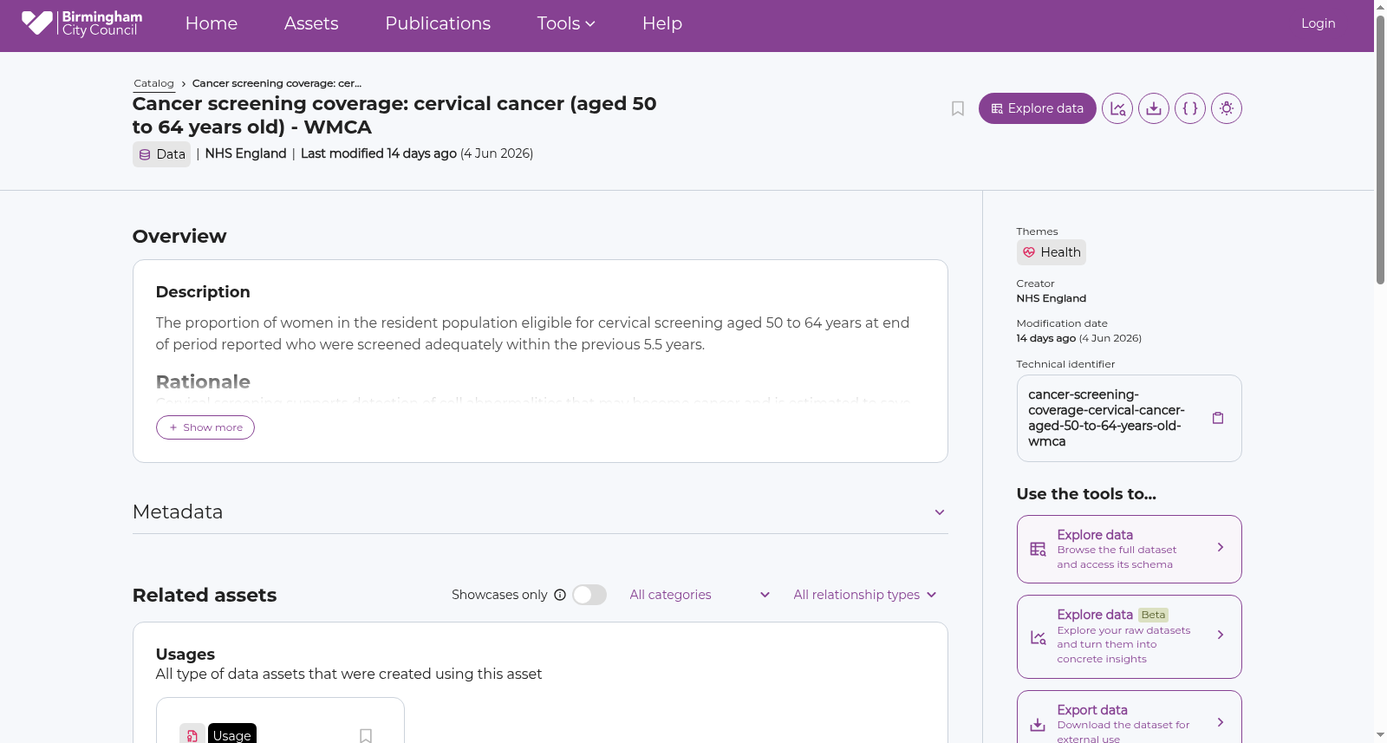The height and width of the screenshot is (743, 1387).
Task: Click the Show more button in Description
Action: click(205, 427)
